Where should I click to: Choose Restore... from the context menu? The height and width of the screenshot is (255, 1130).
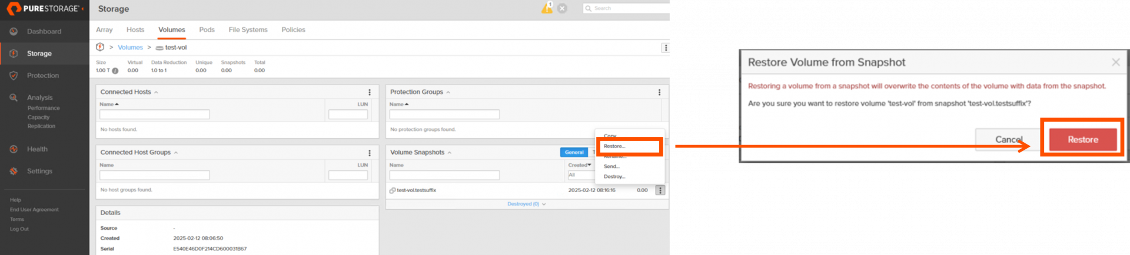tap(614, 146)
